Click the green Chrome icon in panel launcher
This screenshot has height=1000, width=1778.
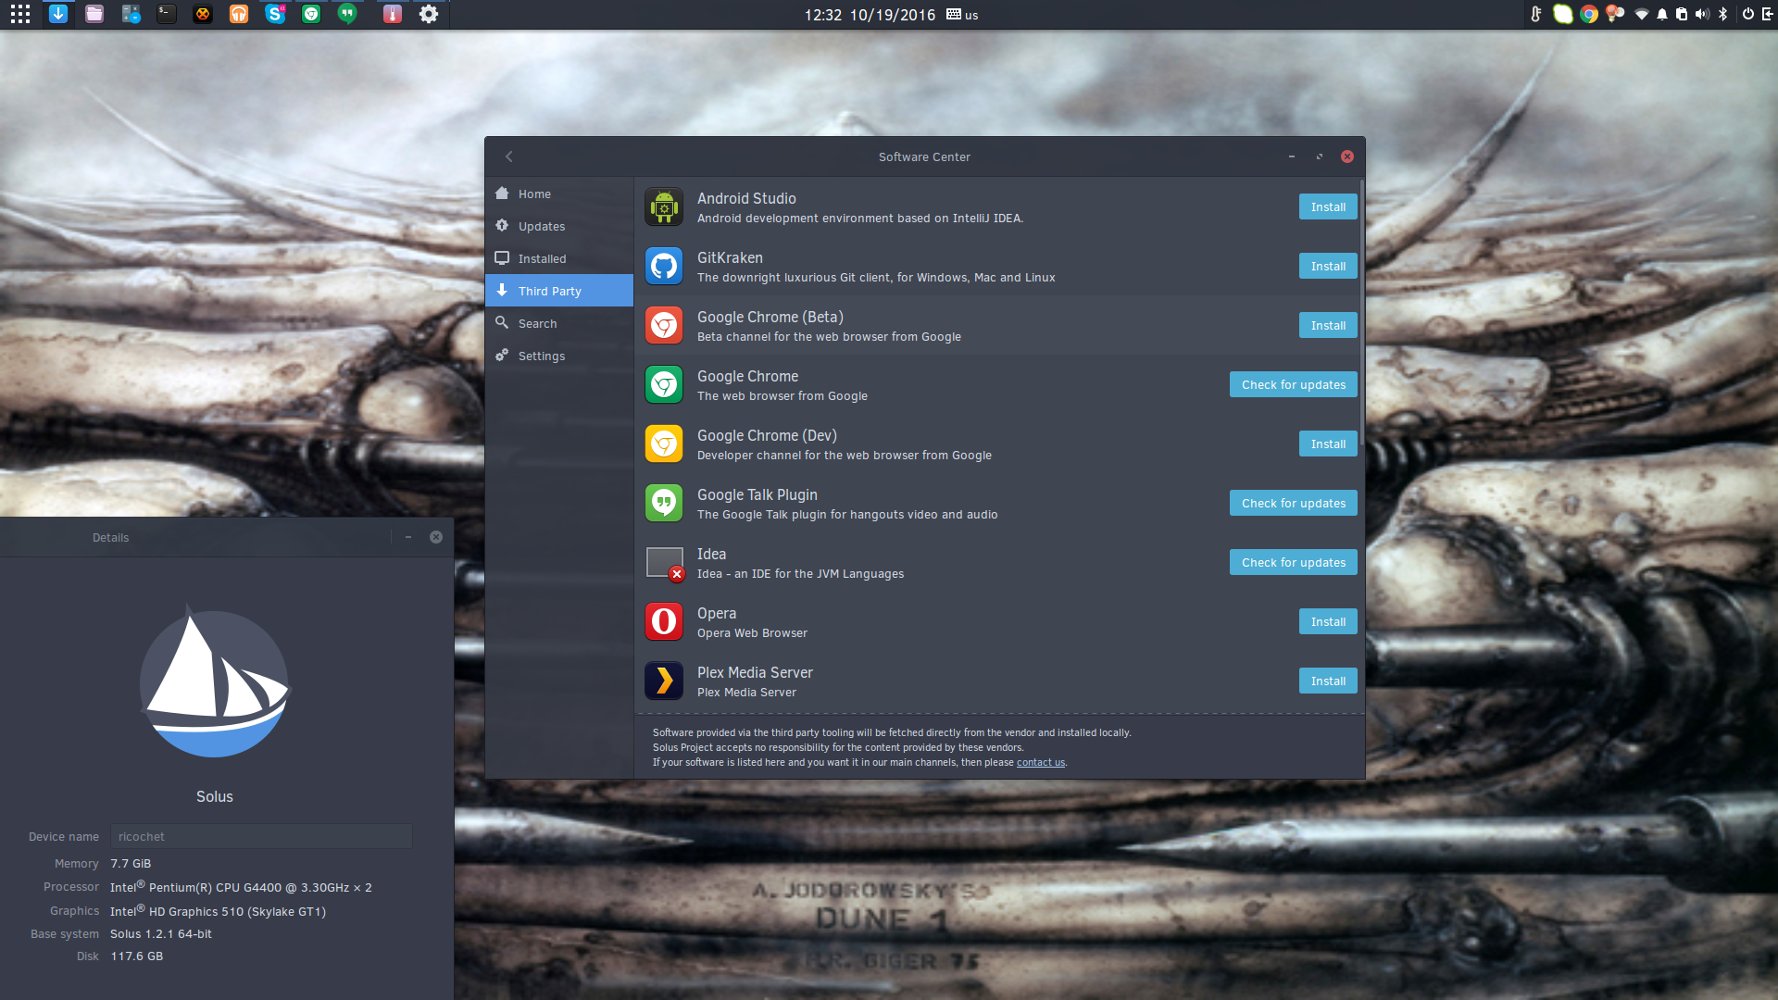tap(311, 14)
